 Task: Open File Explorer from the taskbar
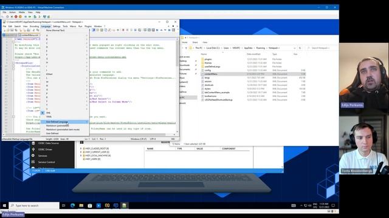(x=81, y=206)
